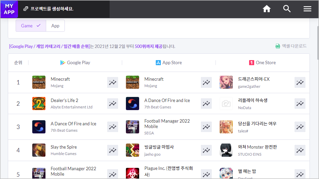The width and height of the screenshot is (319, 179).
Task: Click the App Store column header
Action: (169, 62)
